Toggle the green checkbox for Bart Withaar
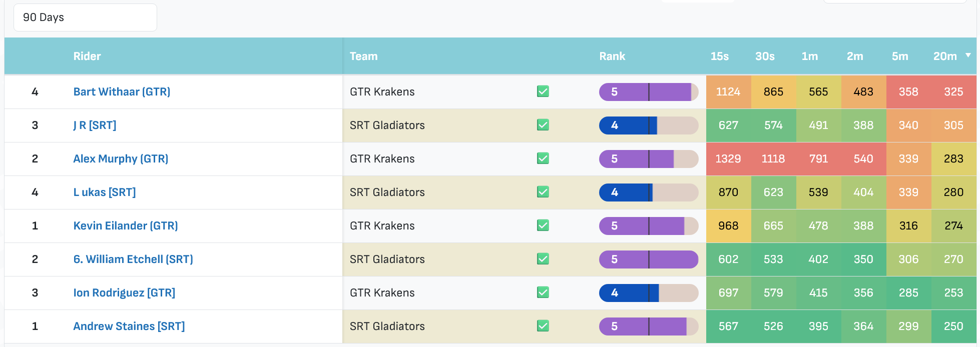980x347 pixels. click(x=543, y=91)
